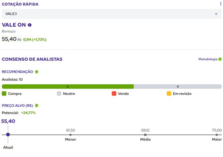Click the Menor price marker
Screen dimensions: 223x157
pyautogui.click(x=70, y=135)
